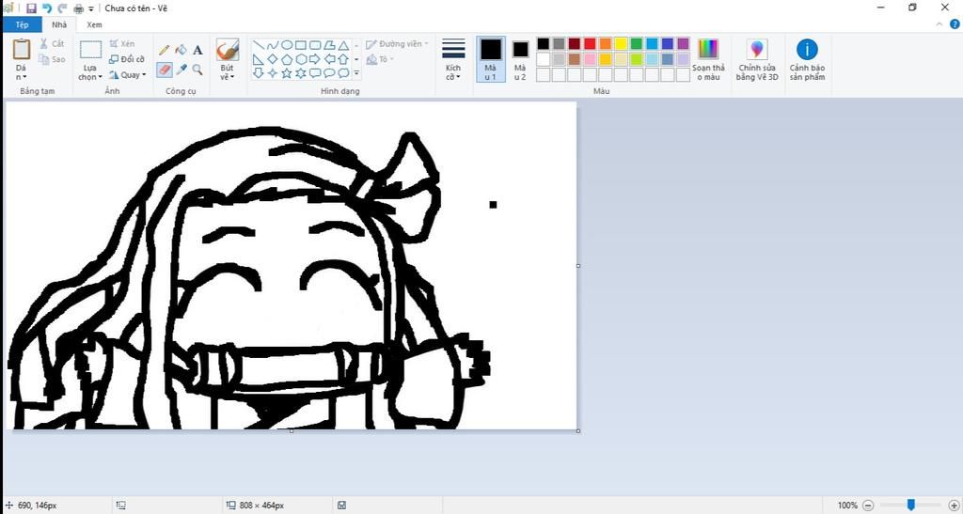Pick the green color swatch

click(x=637, y=43)
